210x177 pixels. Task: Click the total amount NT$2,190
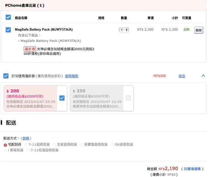pos(168,168)
